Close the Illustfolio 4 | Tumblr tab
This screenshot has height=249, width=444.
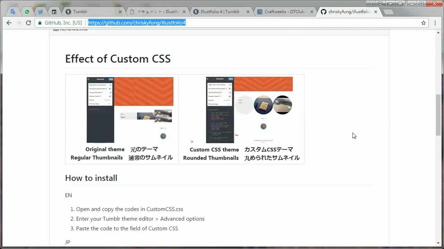248,12
